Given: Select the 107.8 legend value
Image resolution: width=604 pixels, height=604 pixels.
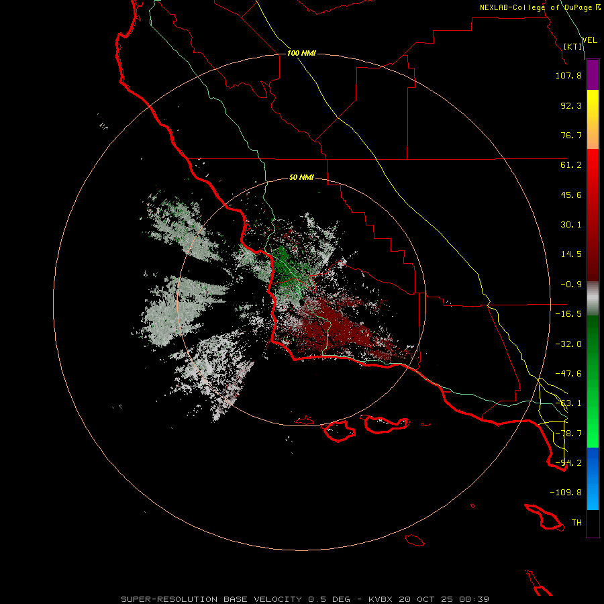Looking at the screenshot, I should (568, 75).
